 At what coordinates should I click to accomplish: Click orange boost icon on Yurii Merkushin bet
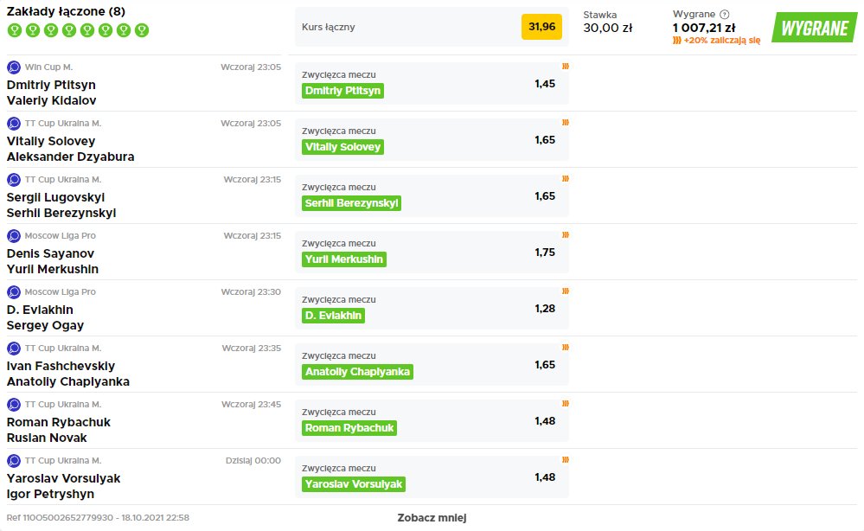pos(566,234)
